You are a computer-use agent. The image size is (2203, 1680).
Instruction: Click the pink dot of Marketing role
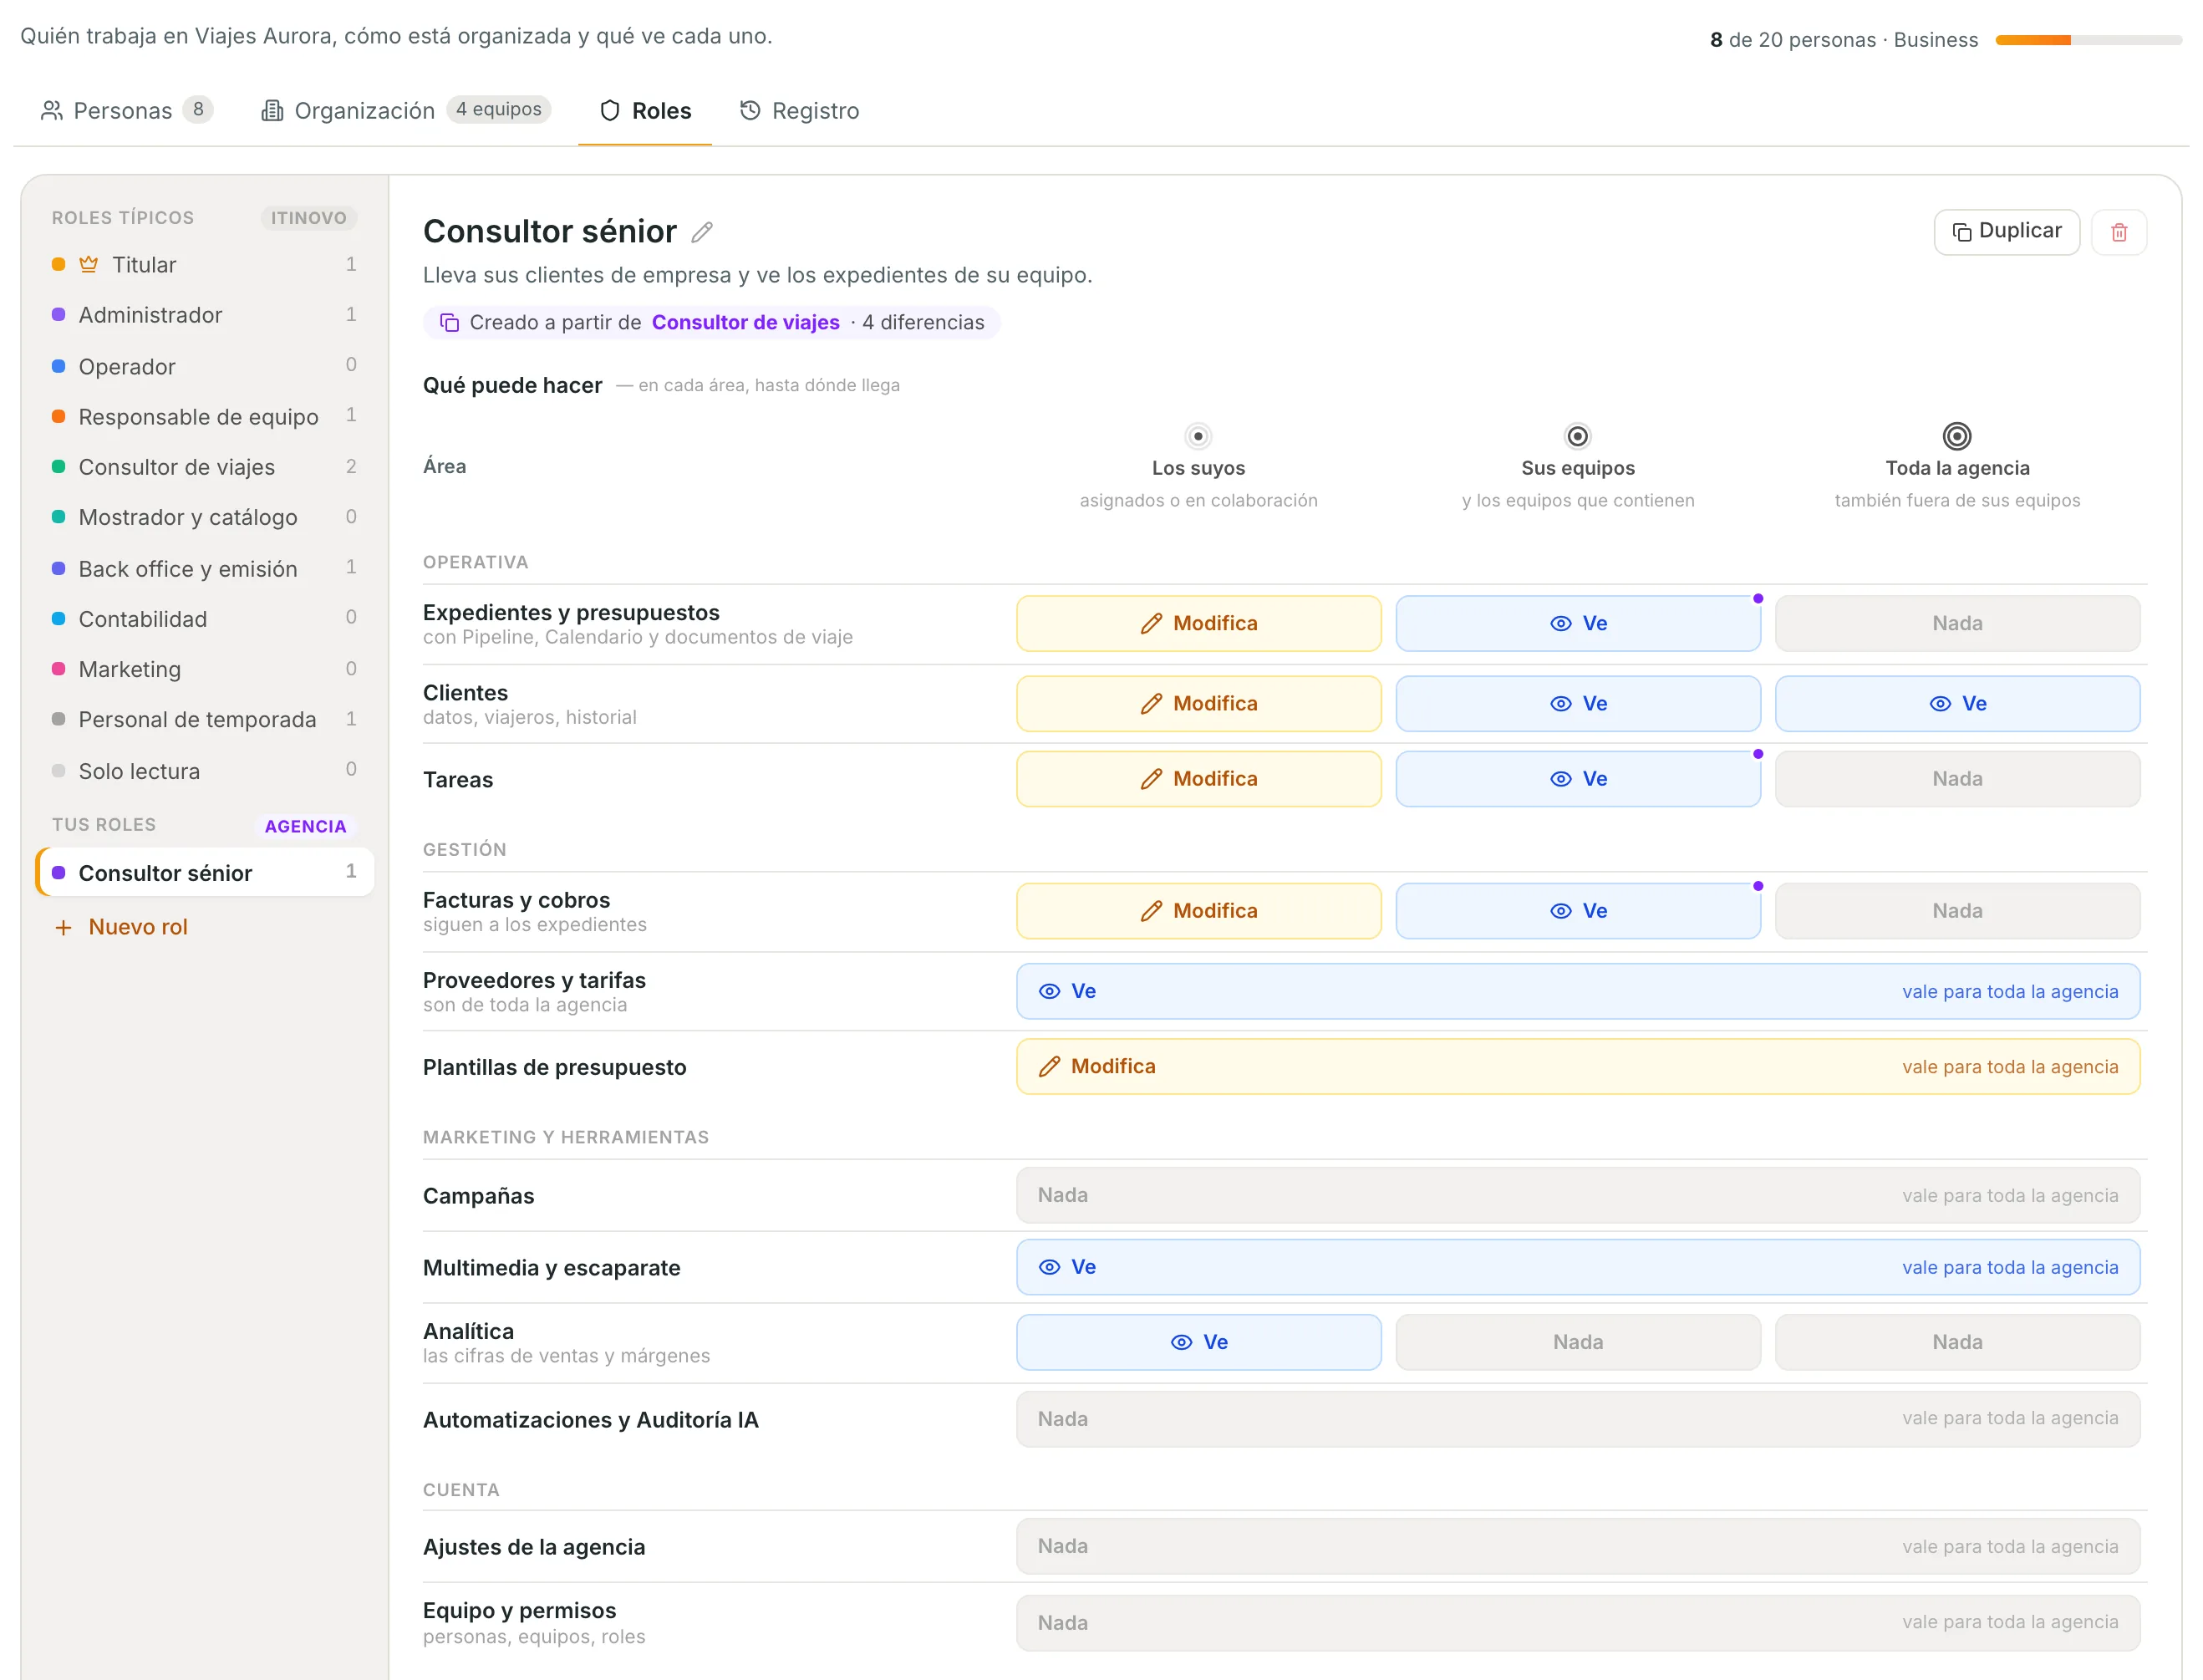tap(59, 668)
